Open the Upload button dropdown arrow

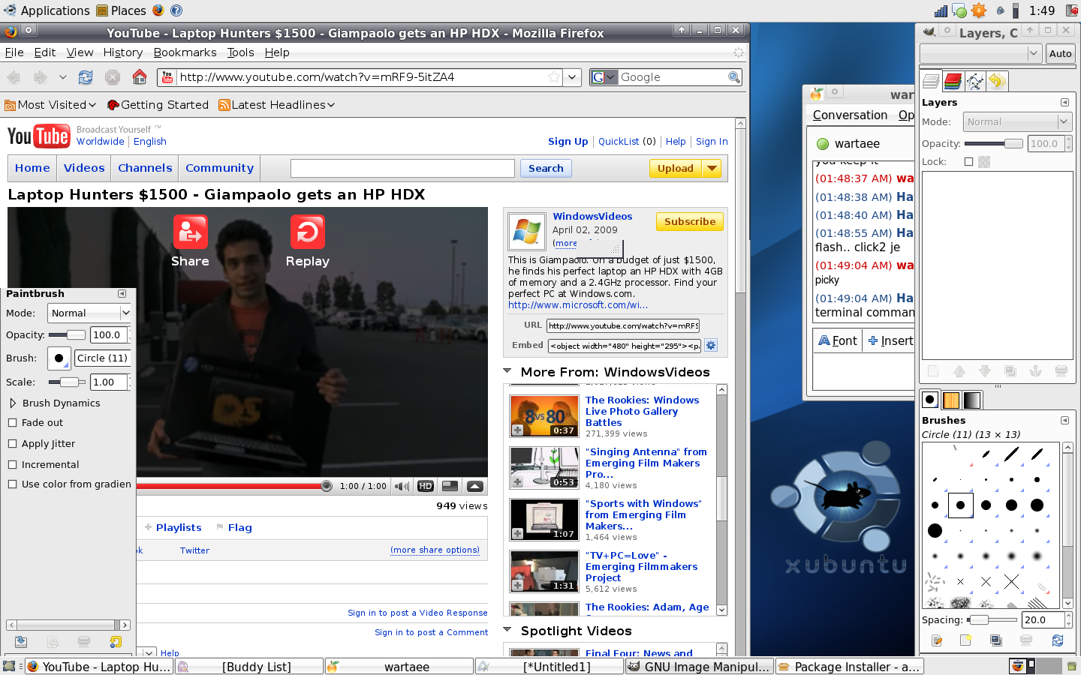[712, 169]
